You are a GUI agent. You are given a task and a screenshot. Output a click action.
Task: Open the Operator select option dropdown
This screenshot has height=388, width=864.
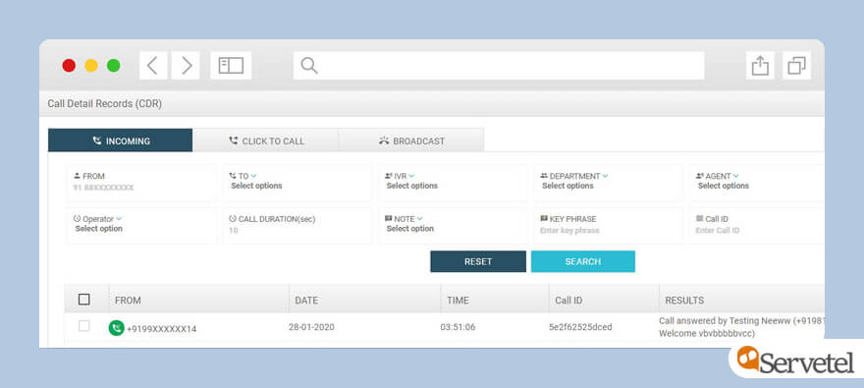[x=141, y=225]
